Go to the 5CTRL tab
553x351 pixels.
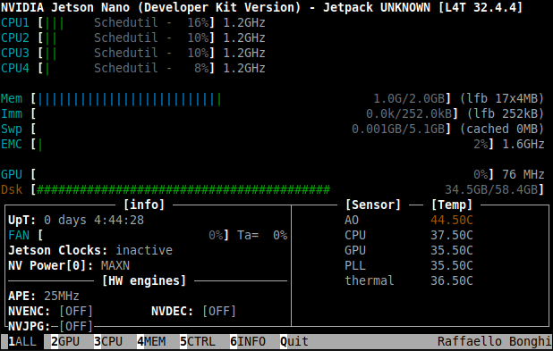198,341
